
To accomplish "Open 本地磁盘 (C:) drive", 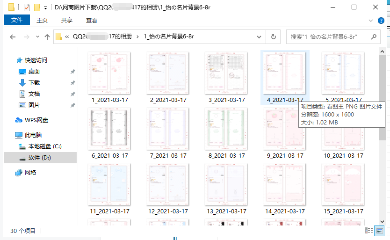I will point(45,146).
